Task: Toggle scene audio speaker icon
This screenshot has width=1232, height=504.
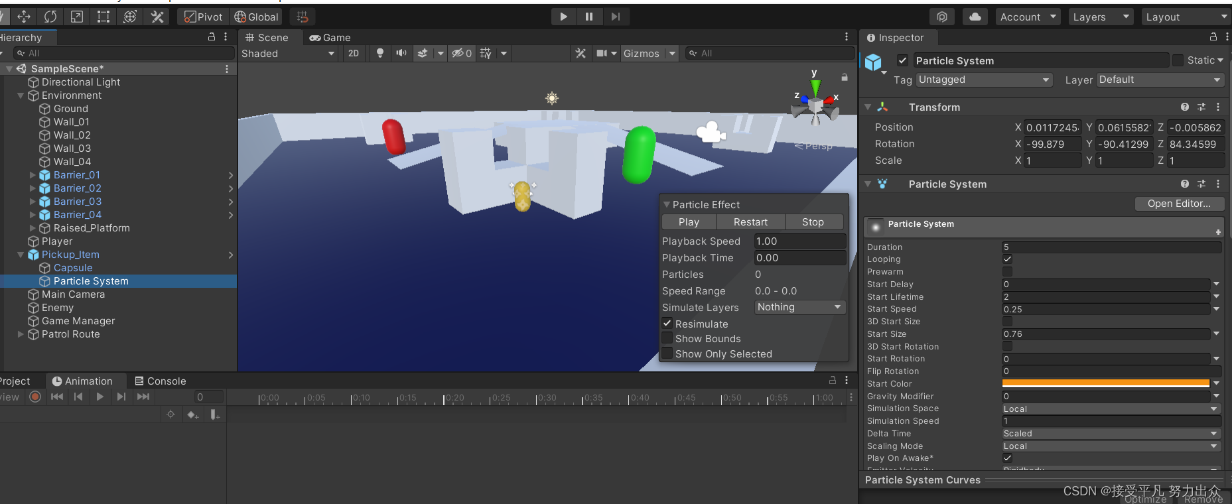Action: (x=401, y=53)
